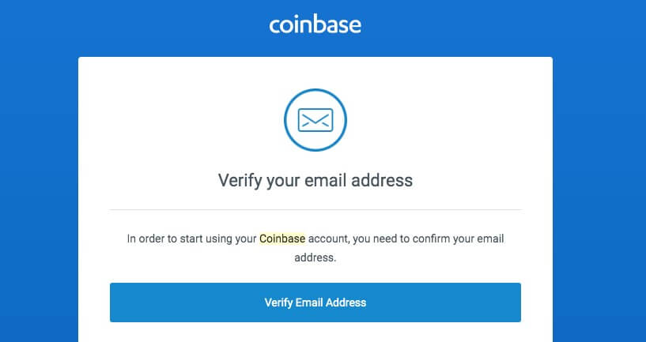Click "In order to start using" text

click(179, 239)
